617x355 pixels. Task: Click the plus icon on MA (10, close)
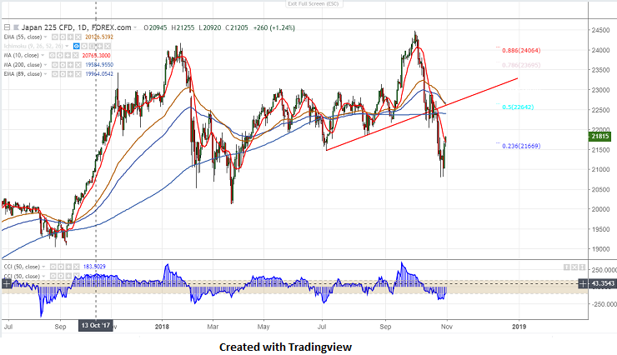68,56
